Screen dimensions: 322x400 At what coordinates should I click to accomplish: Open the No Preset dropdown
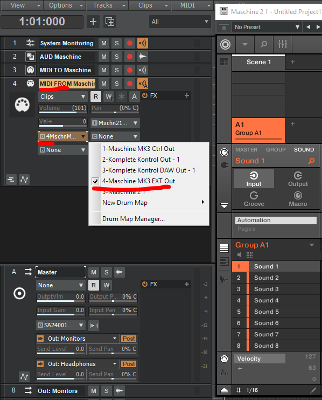click(x=267, y=27)
